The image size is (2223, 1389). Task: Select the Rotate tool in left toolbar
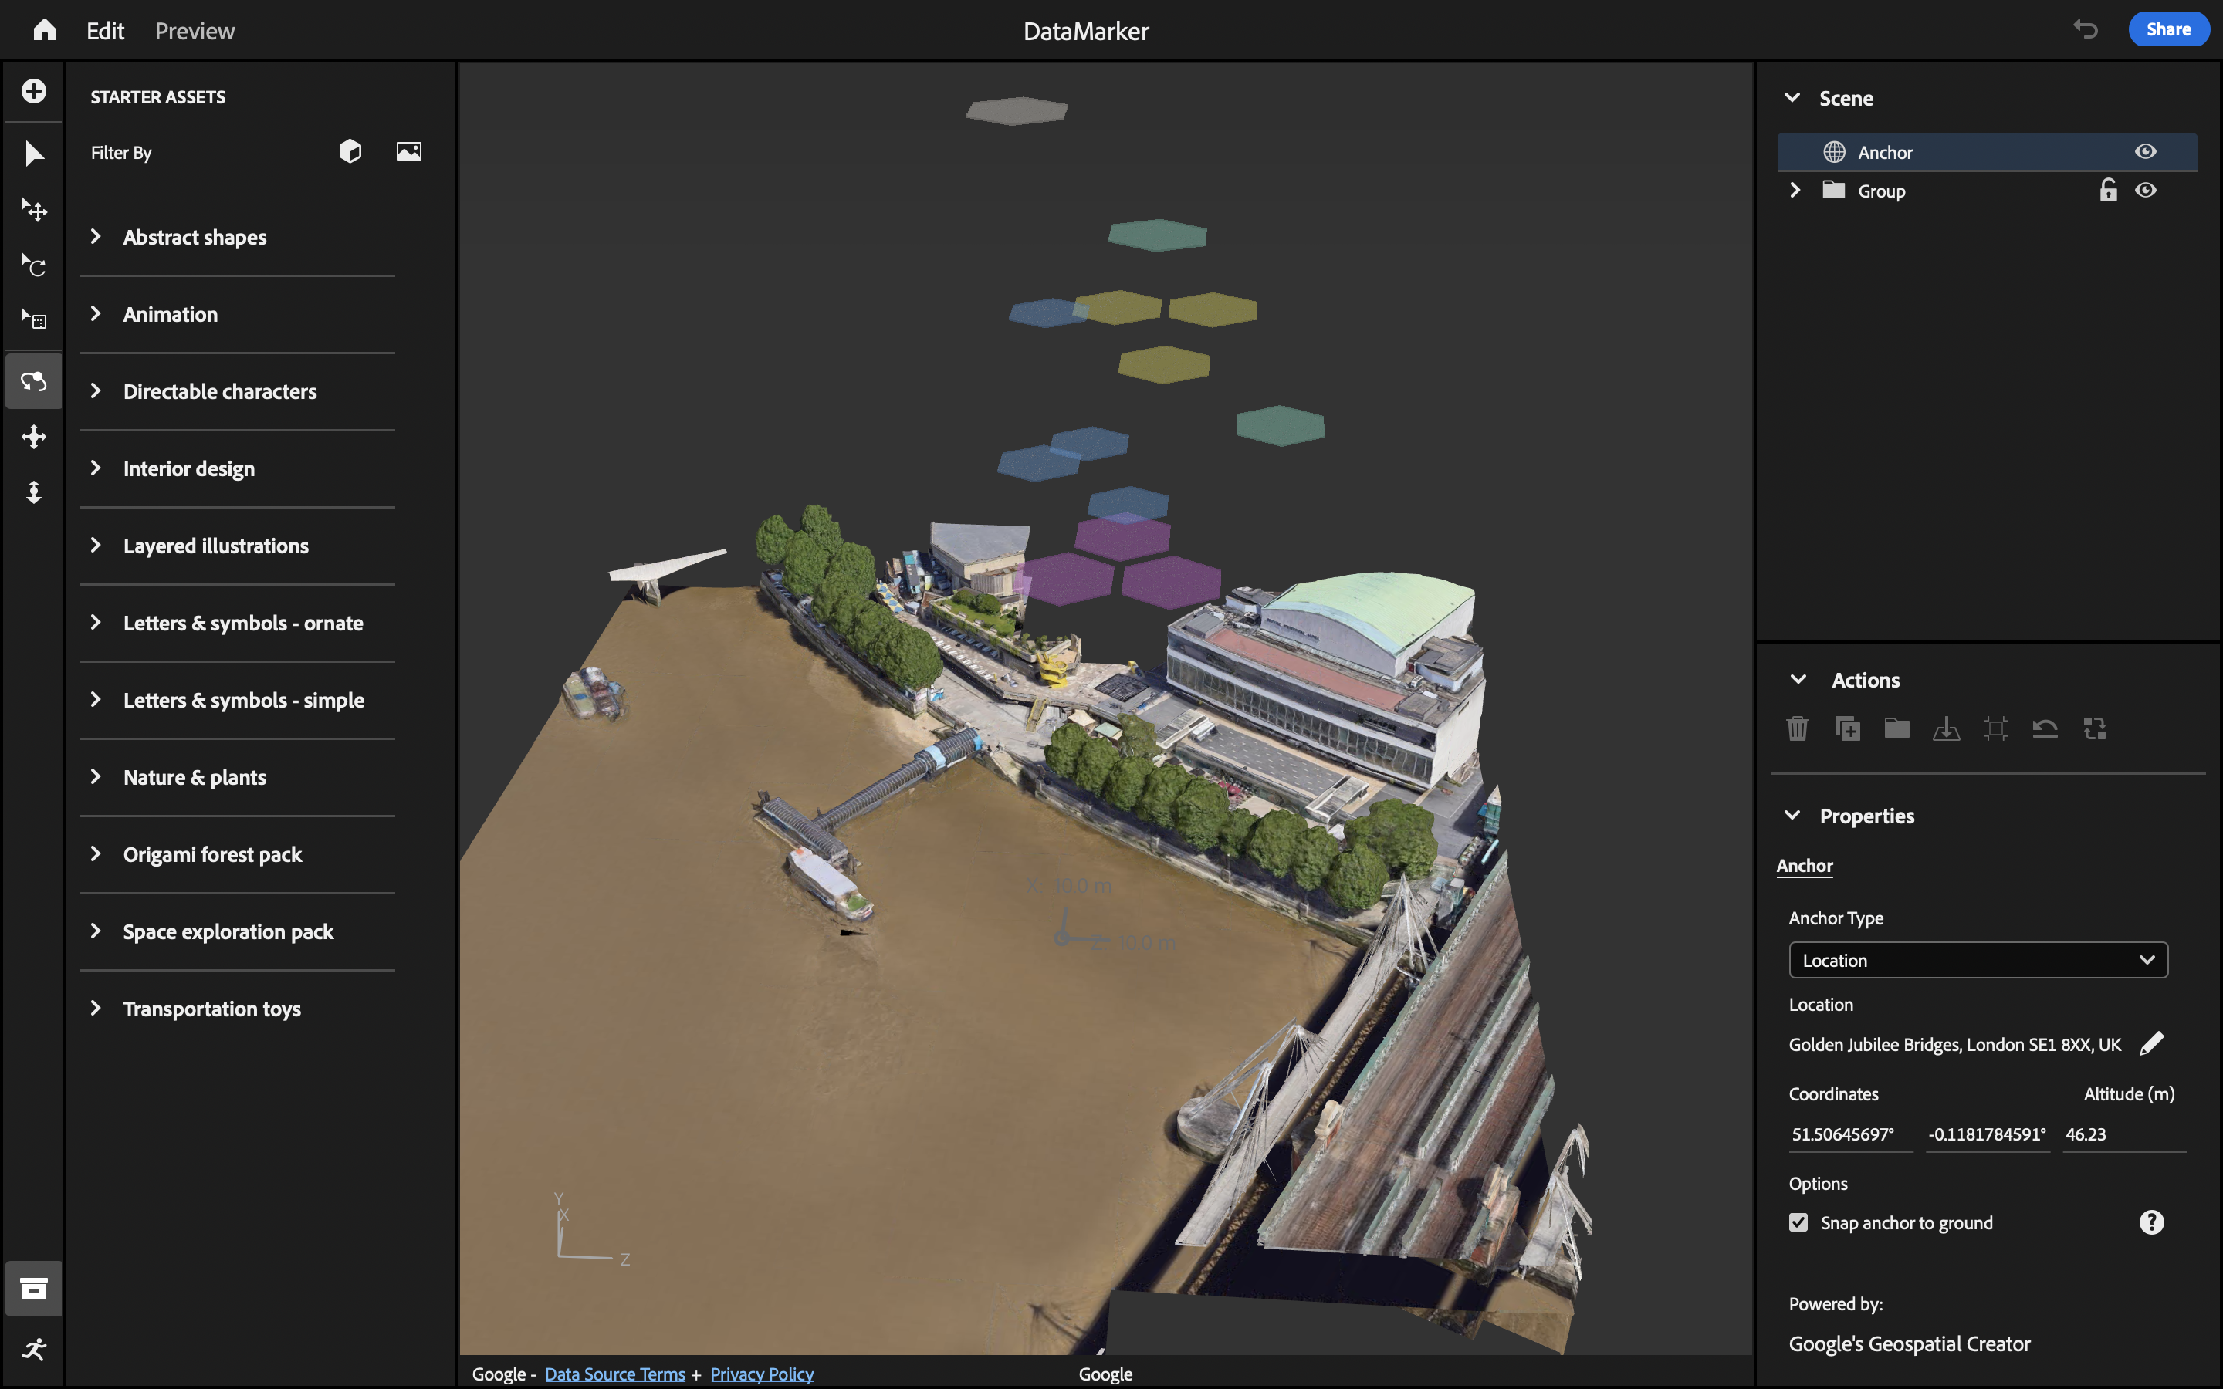pyautogui.click(x=34, y=265)
